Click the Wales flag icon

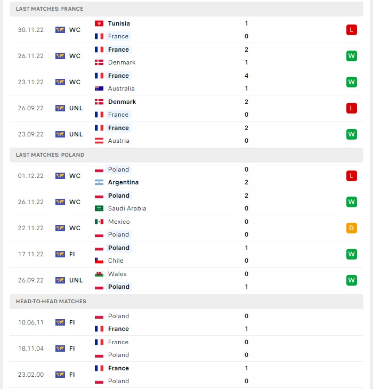(99, 274)
